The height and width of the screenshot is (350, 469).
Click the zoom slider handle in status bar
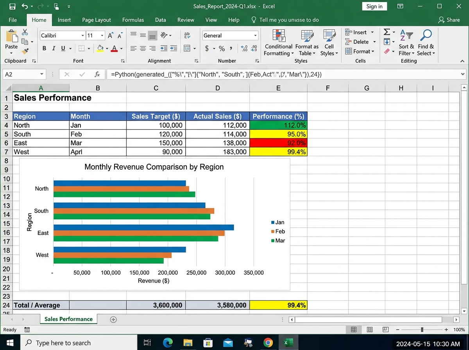tap(422, 330)
